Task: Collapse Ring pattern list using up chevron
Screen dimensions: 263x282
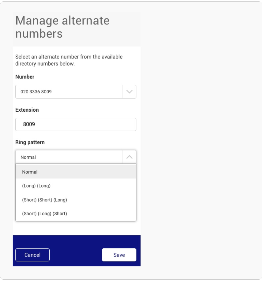Action: [129, 157]
